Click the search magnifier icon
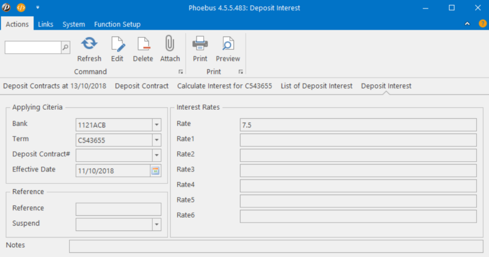Viewport: 489px width, 257px height. point(66,47)
